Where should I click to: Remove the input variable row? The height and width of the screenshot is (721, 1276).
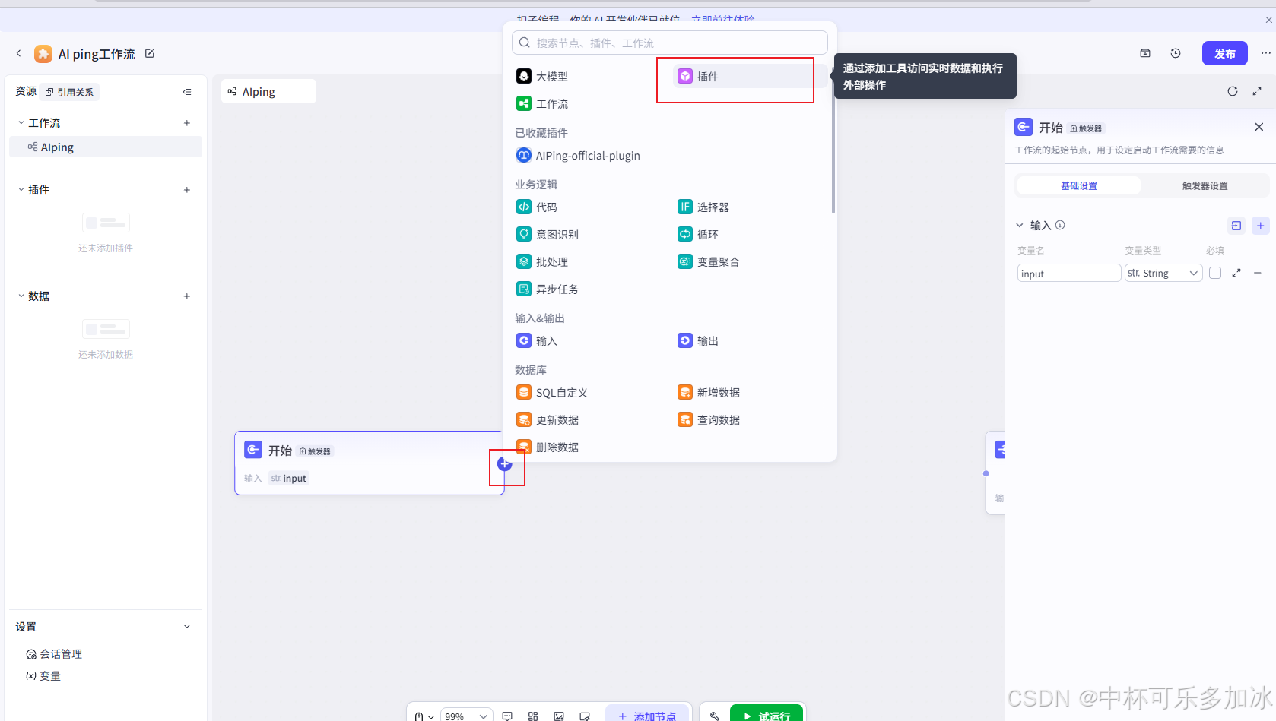(1258, 273)
